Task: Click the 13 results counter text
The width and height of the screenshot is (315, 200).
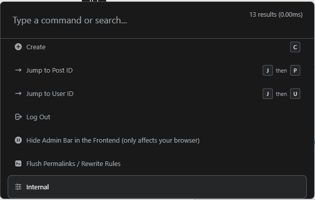Action: [276, 15]
